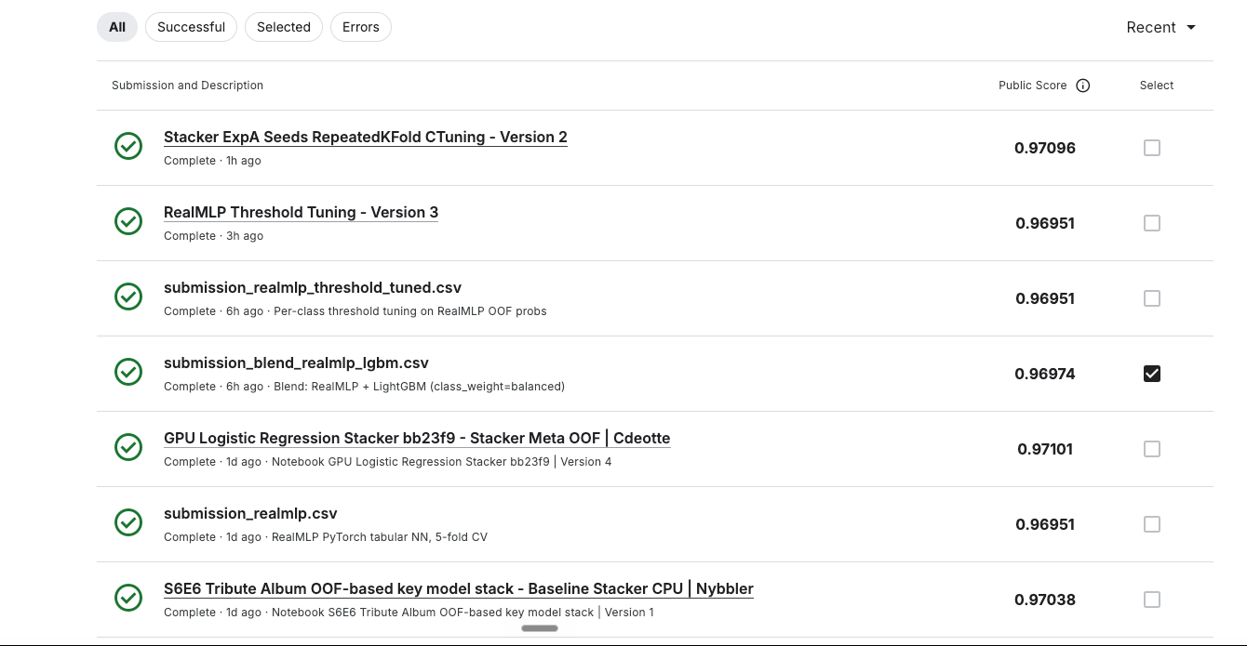Image resolution: width=1247 pixels, height=646 pixels.
Task: Open Stacker ExpA Seeds RepeatedKFold CTuning link
Action: click(x=366, y=137)
